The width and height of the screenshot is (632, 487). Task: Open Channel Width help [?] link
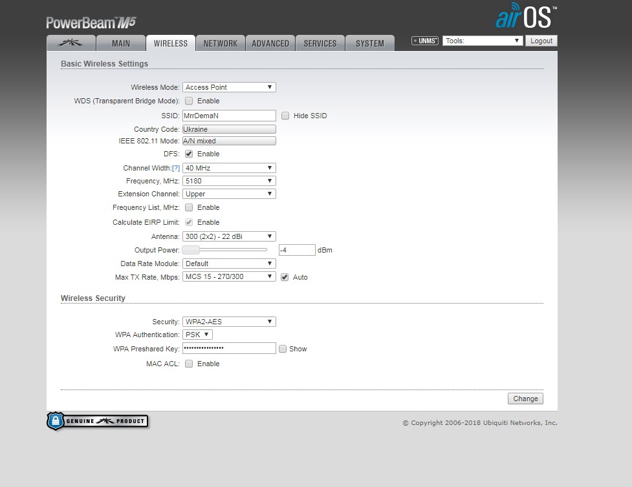(x=176, y=168)
